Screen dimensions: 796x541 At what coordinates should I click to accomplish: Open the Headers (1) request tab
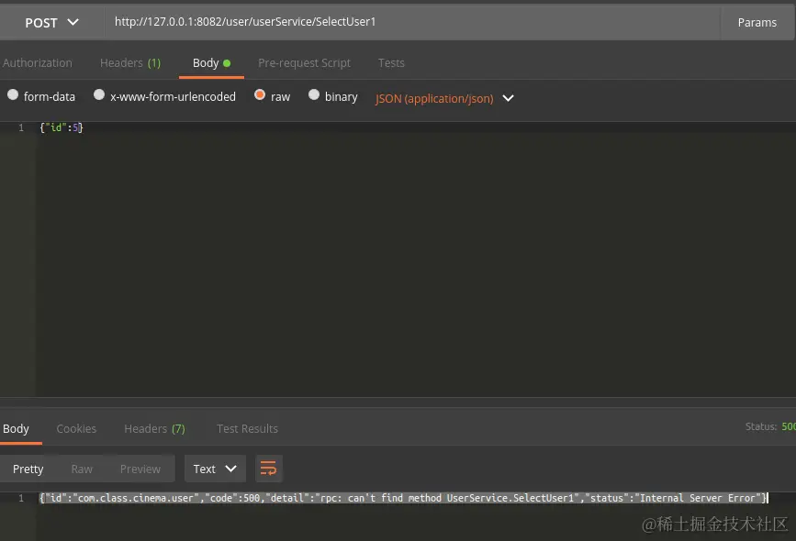click(130, 62)
